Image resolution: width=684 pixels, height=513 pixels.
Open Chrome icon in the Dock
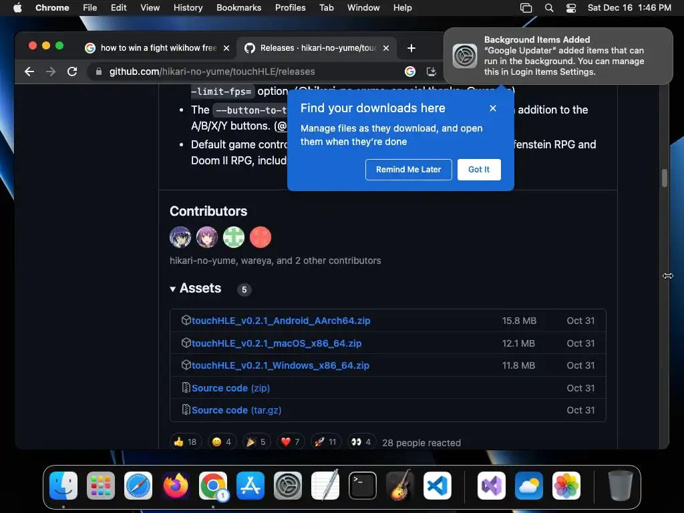pos(213,486)
